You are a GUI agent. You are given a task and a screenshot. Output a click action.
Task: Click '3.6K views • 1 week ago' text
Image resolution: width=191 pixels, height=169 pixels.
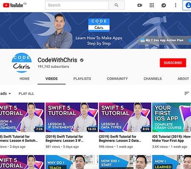point(170,146)
